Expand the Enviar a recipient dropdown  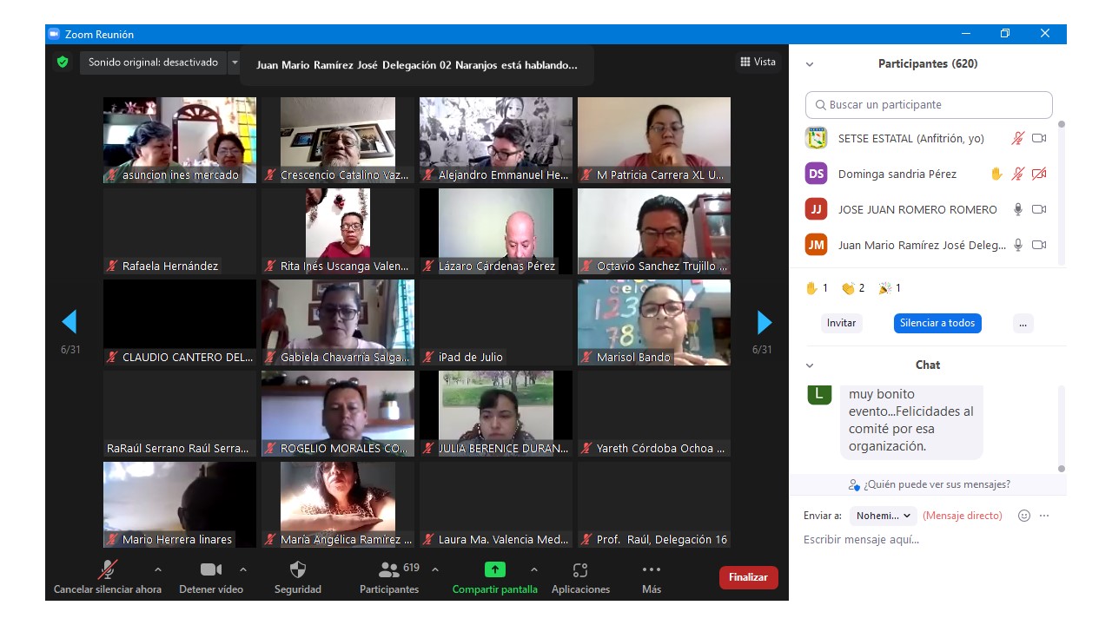click(x=883, y=516)
